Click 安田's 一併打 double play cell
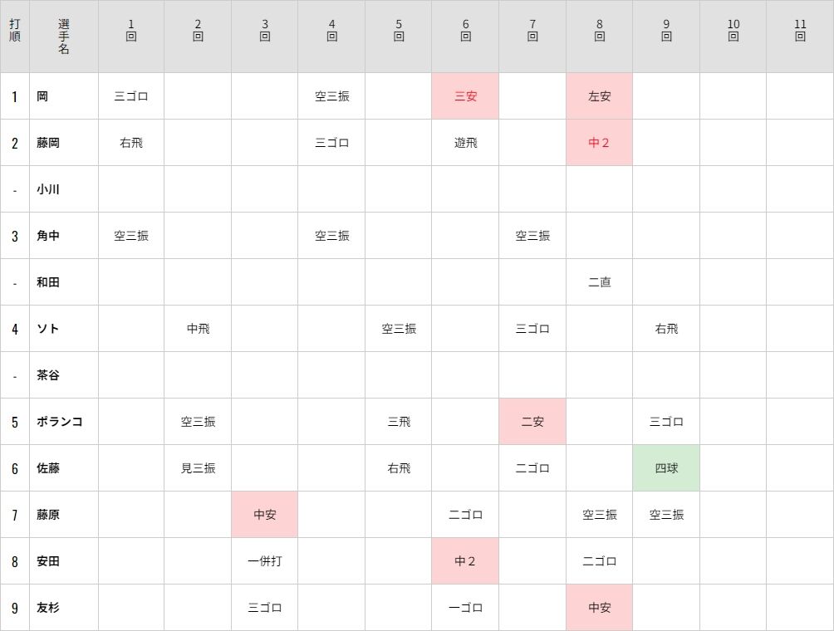Screen dimensions: 834x631 [264, 561]
